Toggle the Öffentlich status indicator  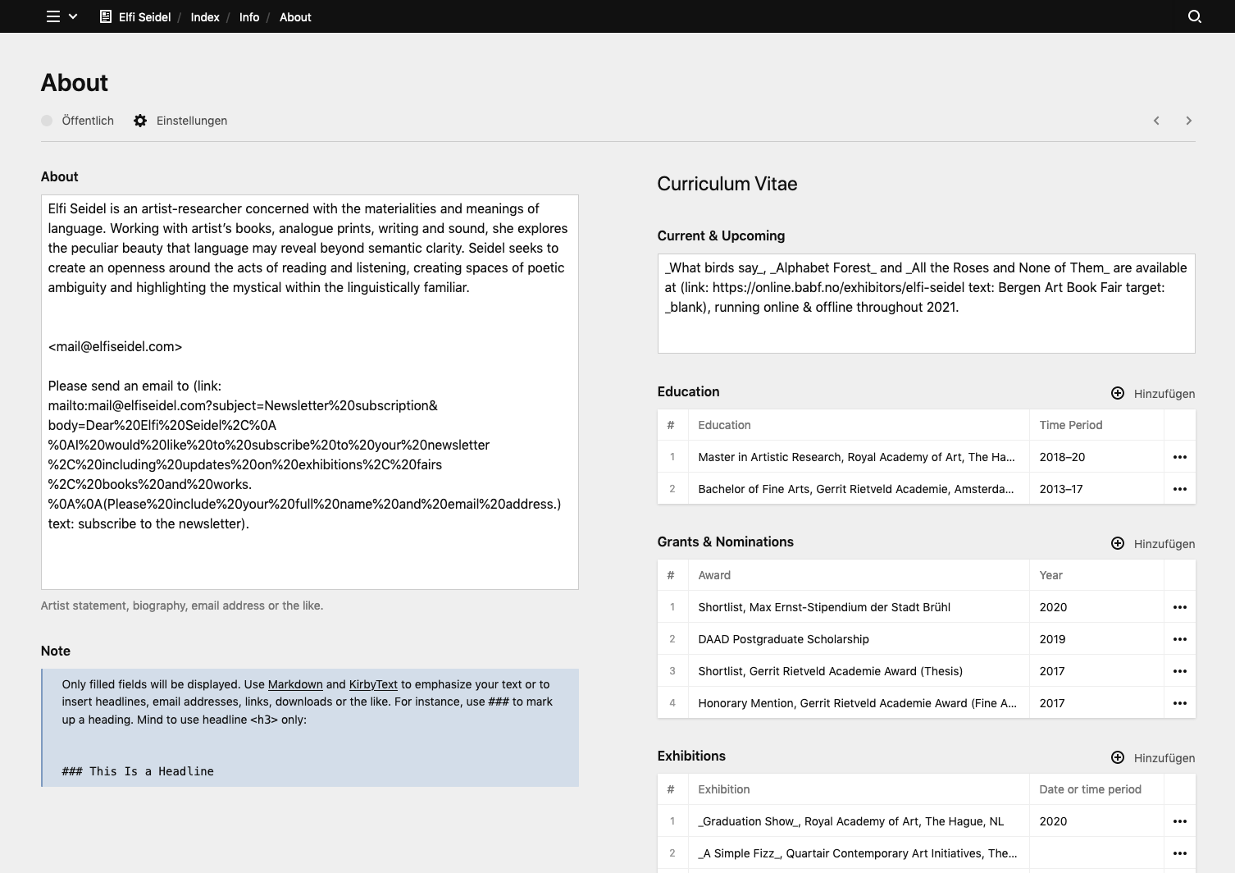coord(47,121)
